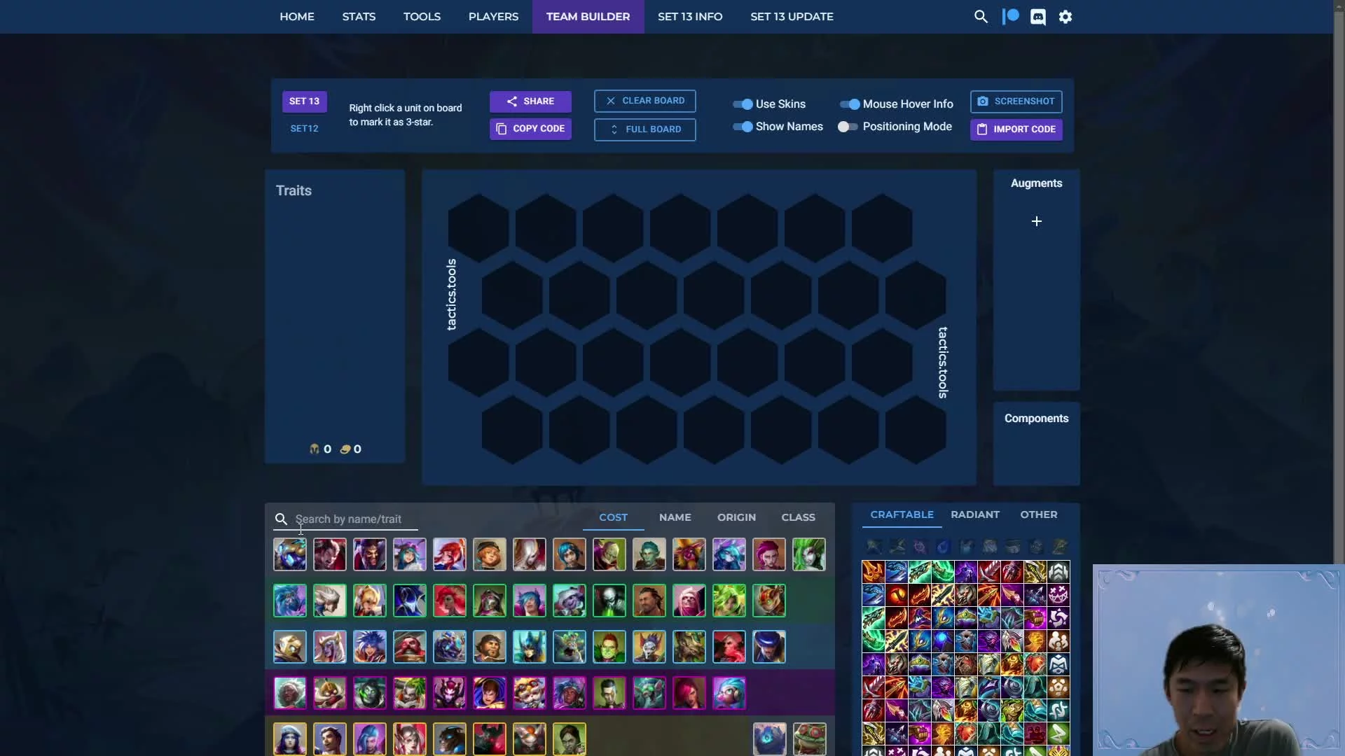Filter by Spatula component
The image size is (1345, 756).
point(1059,546)
